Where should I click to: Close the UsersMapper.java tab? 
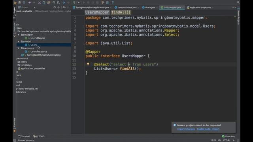[x=183, y=7]
